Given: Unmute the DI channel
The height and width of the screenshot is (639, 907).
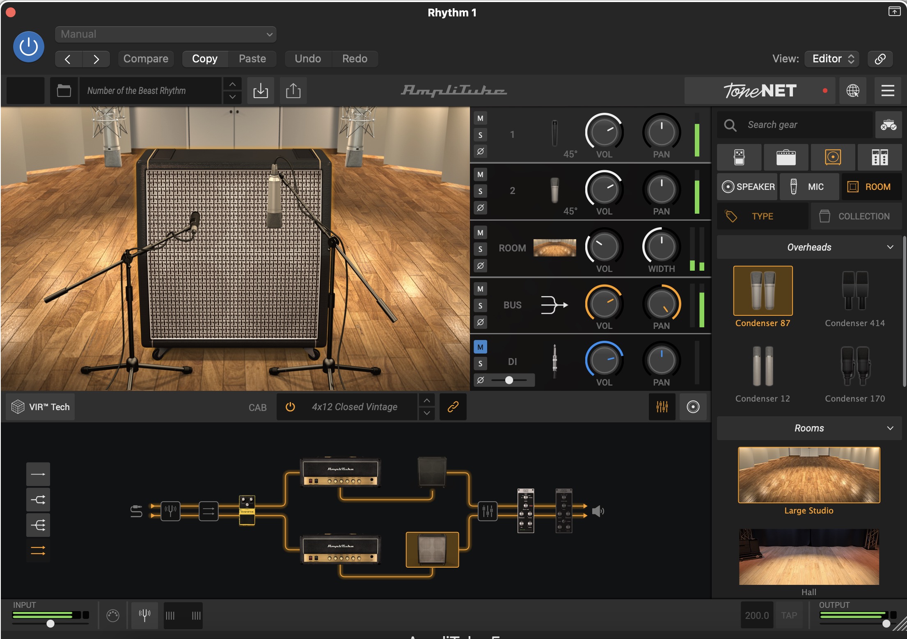Looking at the screenshot, I should [480, 347].
